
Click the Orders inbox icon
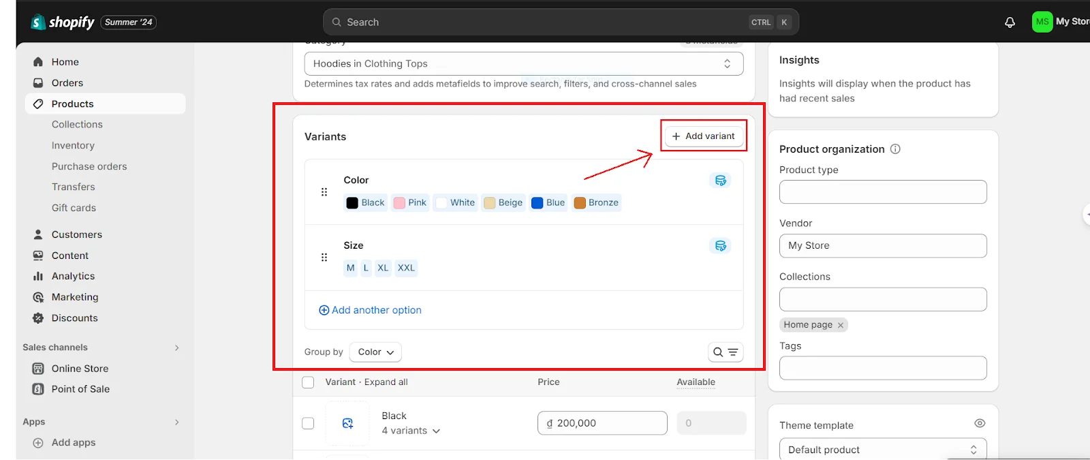(38, 82)
